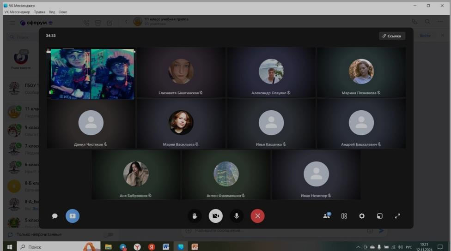Start a call from sidebar header

coord(86,23)
